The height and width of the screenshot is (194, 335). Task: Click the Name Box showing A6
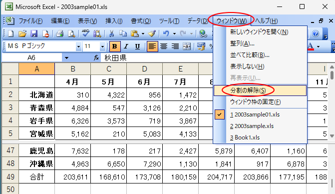point(31,58)
